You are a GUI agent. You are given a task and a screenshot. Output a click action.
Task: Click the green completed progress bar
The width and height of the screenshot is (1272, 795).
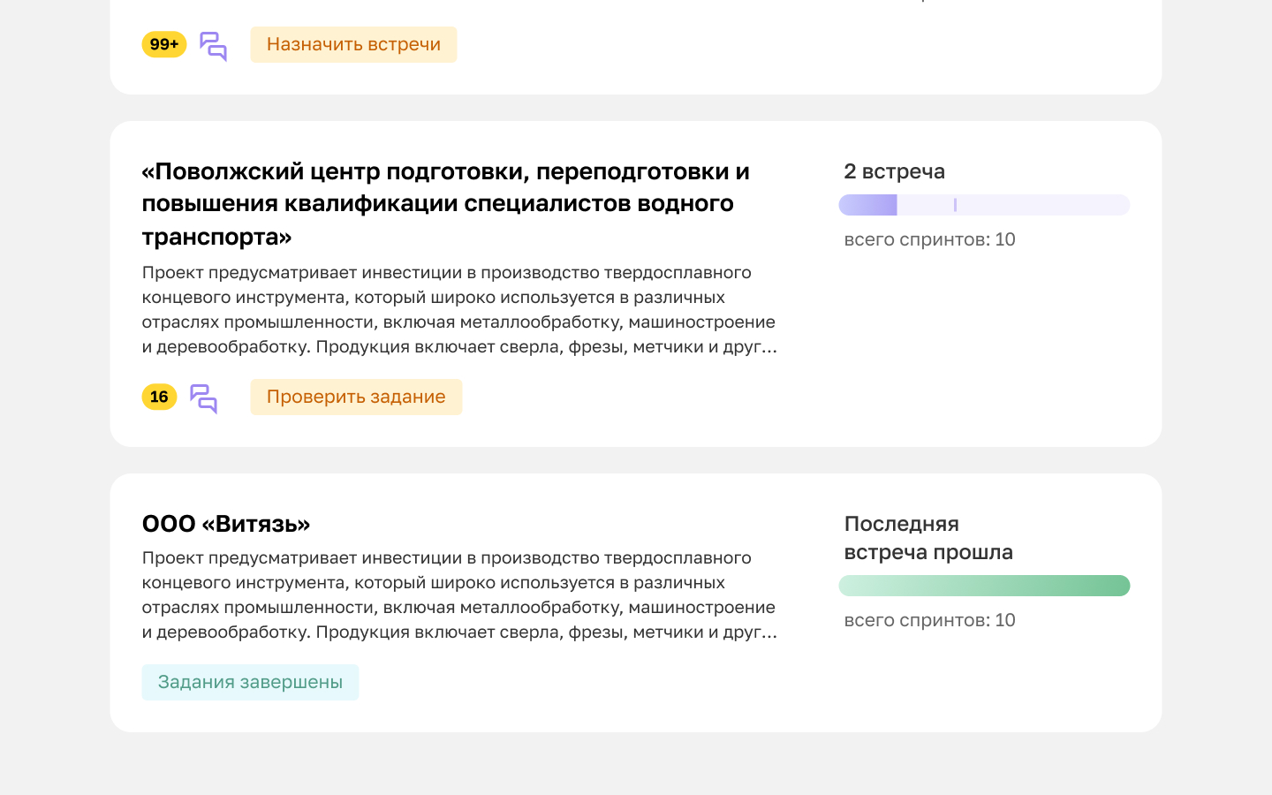pyautogui.click(x=984, y=586)
